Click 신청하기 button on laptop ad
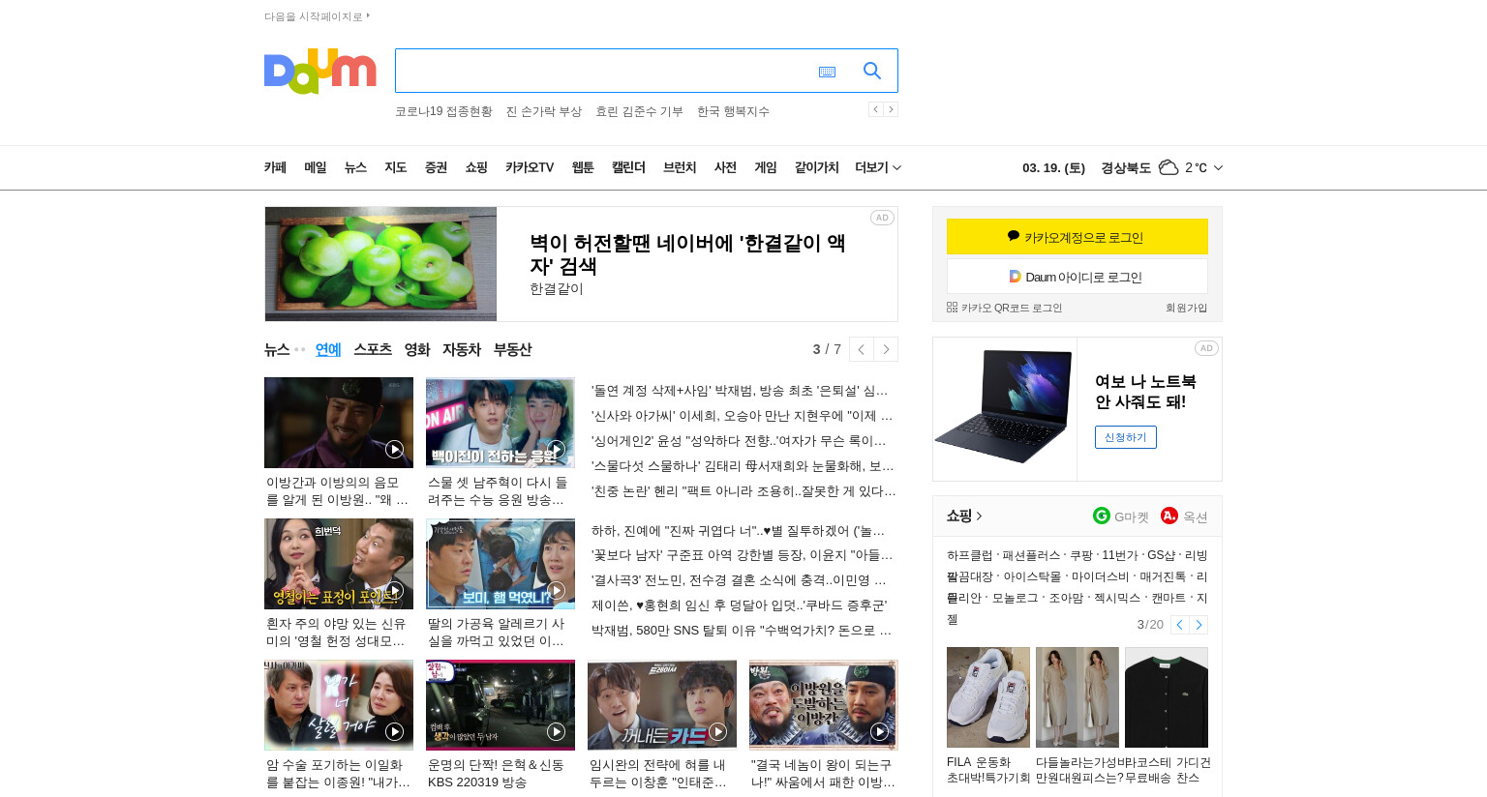Viewport: 1487px width, 797px height. click(1126, 437)
